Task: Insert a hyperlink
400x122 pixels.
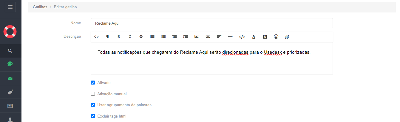Action: tap(208, 37)
